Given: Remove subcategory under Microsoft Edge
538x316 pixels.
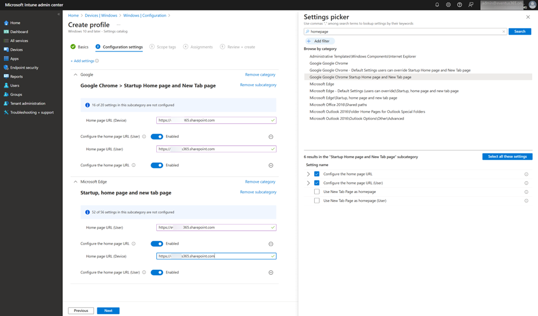Looking at the screenshot, I should (x=258, y=192).
